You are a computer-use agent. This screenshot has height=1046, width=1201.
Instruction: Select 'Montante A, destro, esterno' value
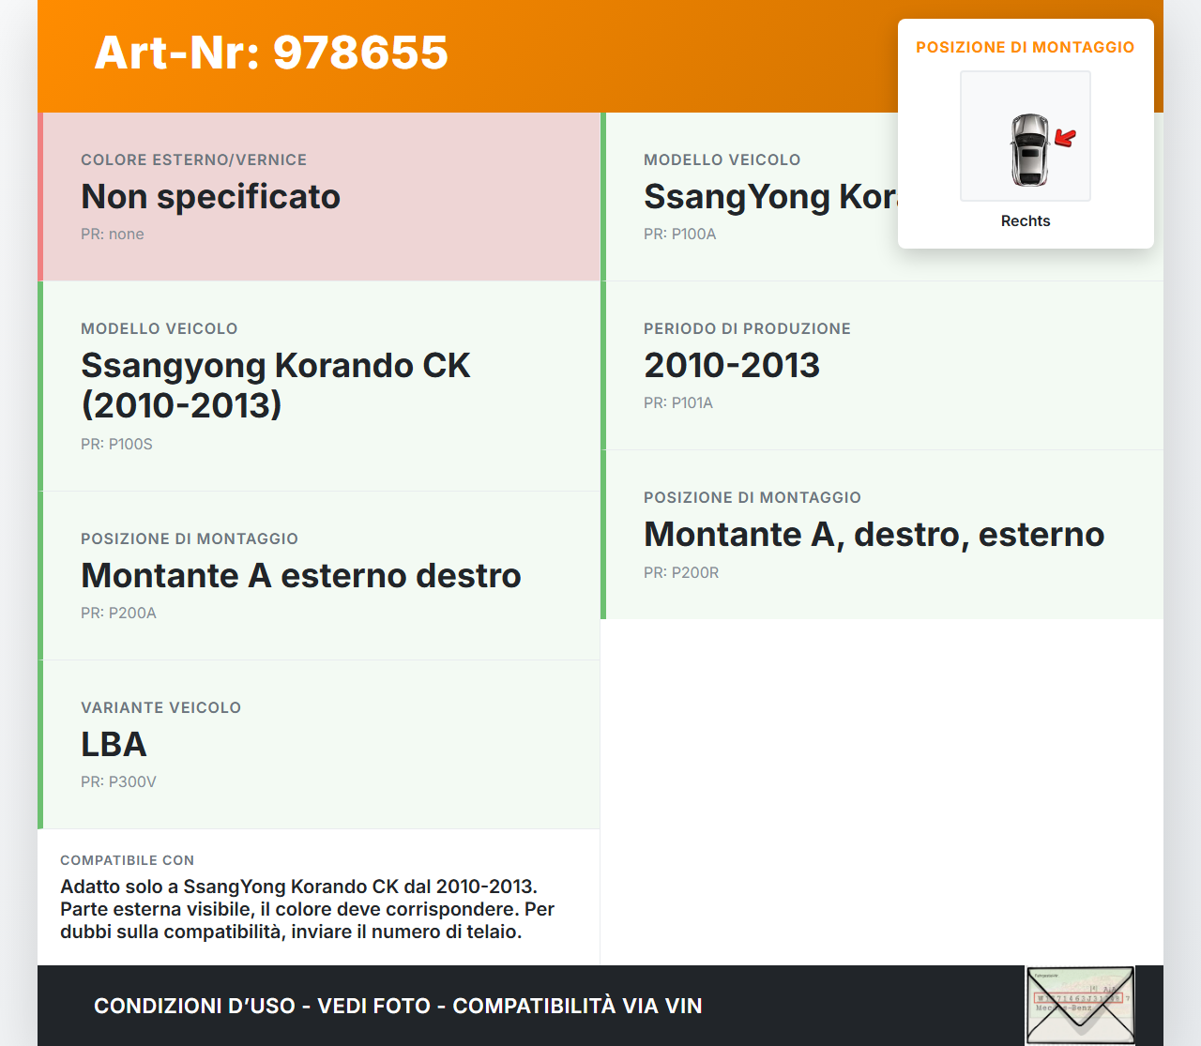874,535
